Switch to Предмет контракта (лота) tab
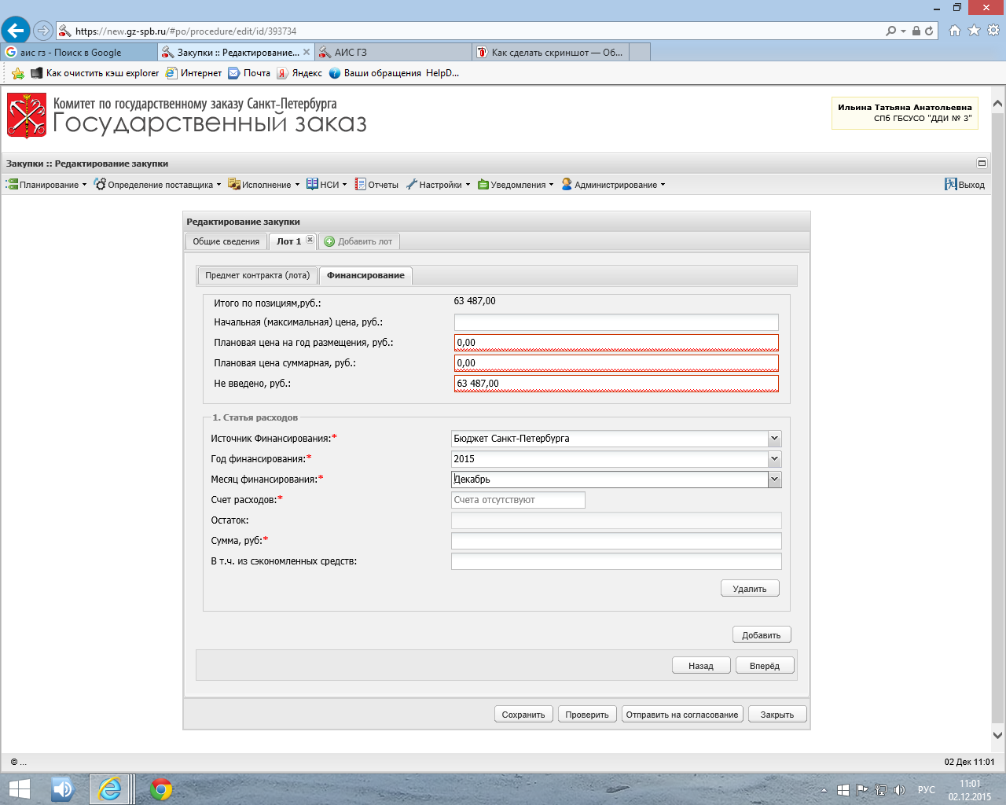Viewport: 1006px width, 805px height. pyautogui.click(x=258, y=275)
